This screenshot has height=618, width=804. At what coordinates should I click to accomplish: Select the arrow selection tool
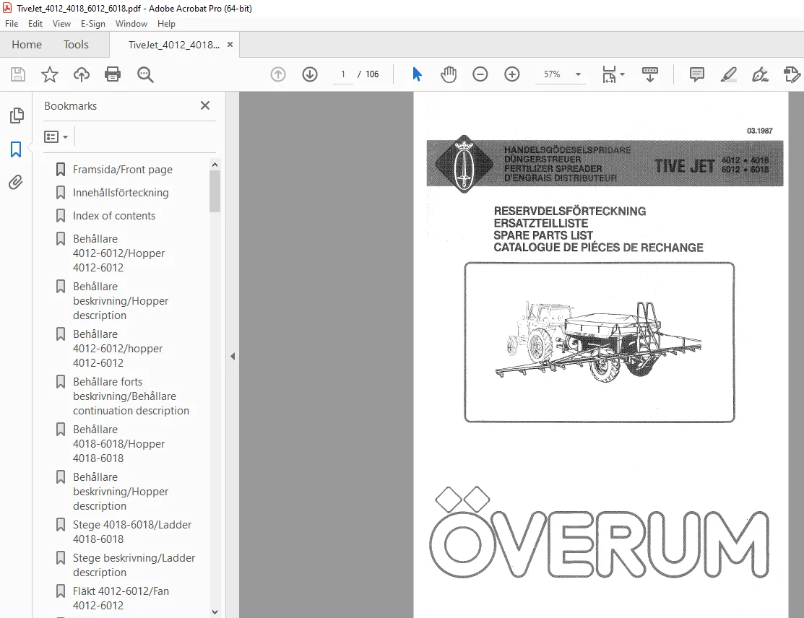(417, 75)
